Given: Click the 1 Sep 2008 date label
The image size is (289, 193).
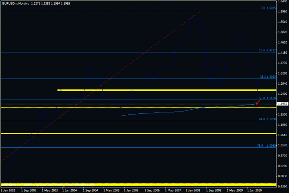Looking at the screenshot, I should (x=214, y=190).
